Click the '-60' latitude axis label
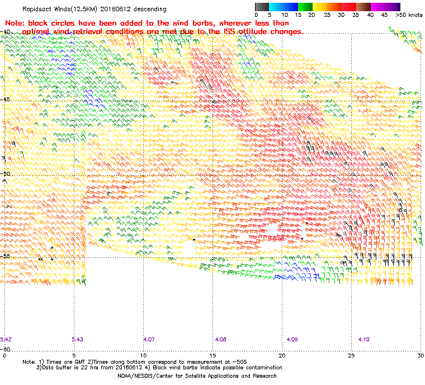 tap(5, 349)
